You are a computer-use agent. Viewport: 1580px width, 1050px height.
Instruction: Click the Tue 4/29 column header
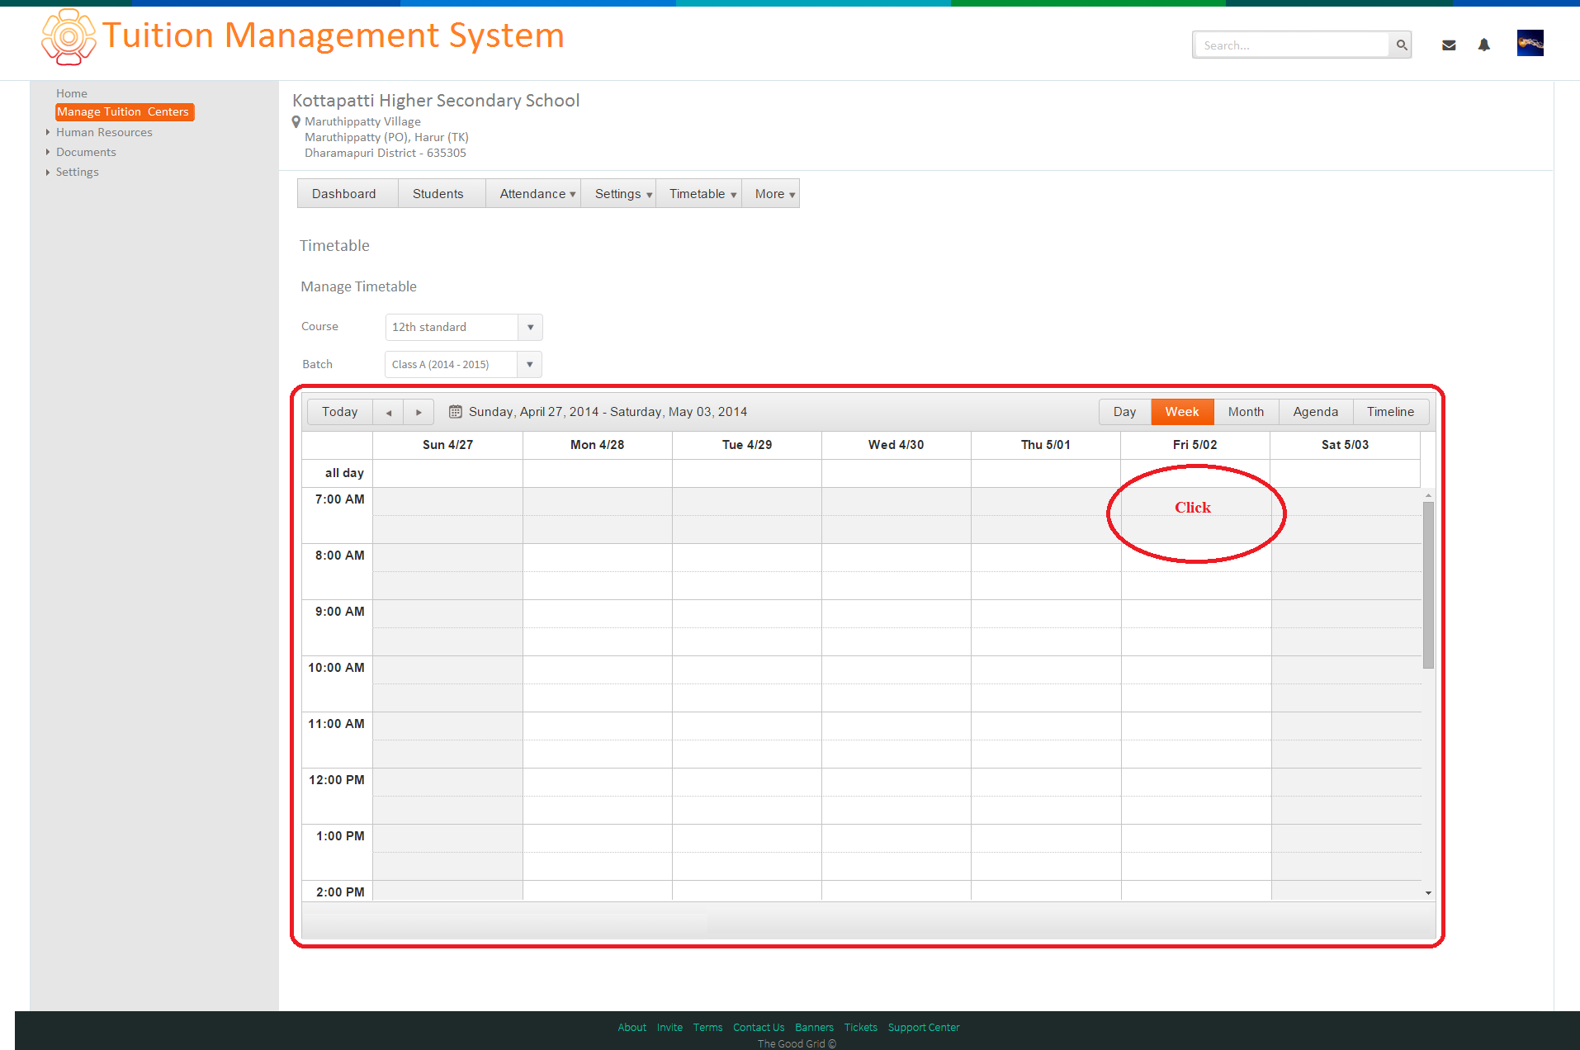747,445
